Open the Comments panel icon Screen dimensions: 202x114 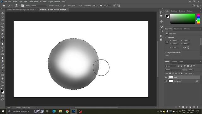coord(161,16)
